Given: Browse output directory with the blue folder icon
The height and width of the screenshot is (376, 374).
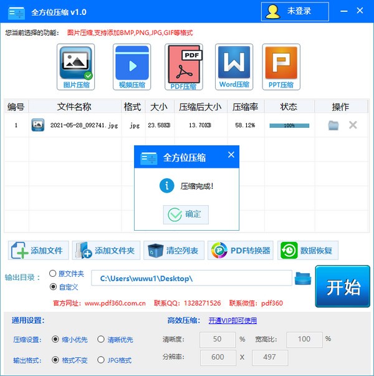Looking at the screenshot, I should [x=302, y=278].
